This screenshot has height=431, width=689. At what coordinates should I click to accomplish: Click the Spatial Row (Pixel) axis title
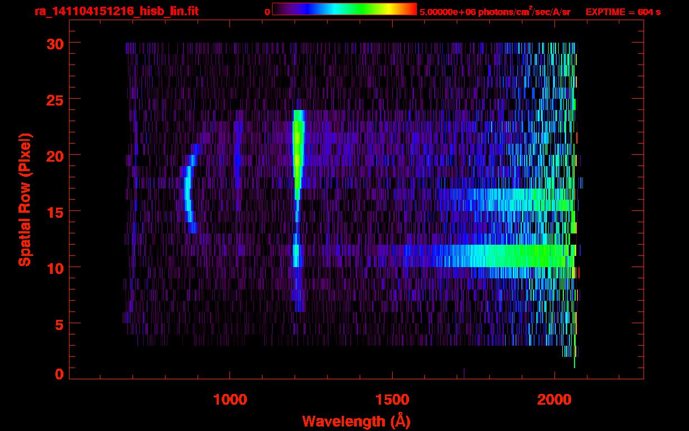[25, 199]
